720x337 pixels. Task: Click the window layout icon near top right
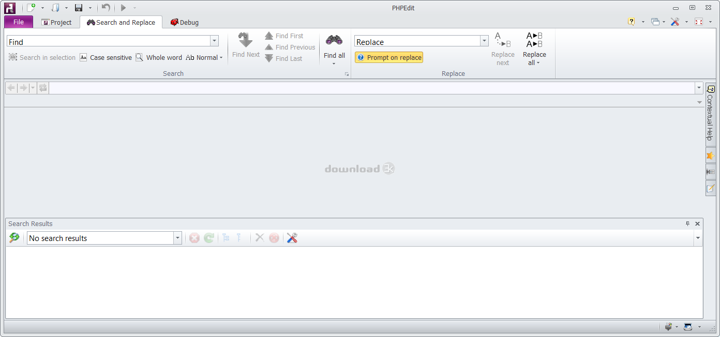click(x=655, y=22)
